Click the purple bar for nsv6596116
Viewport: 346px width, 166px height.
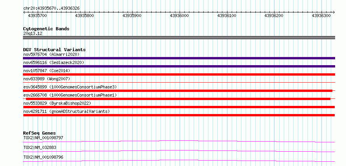(x=179, y=66)
